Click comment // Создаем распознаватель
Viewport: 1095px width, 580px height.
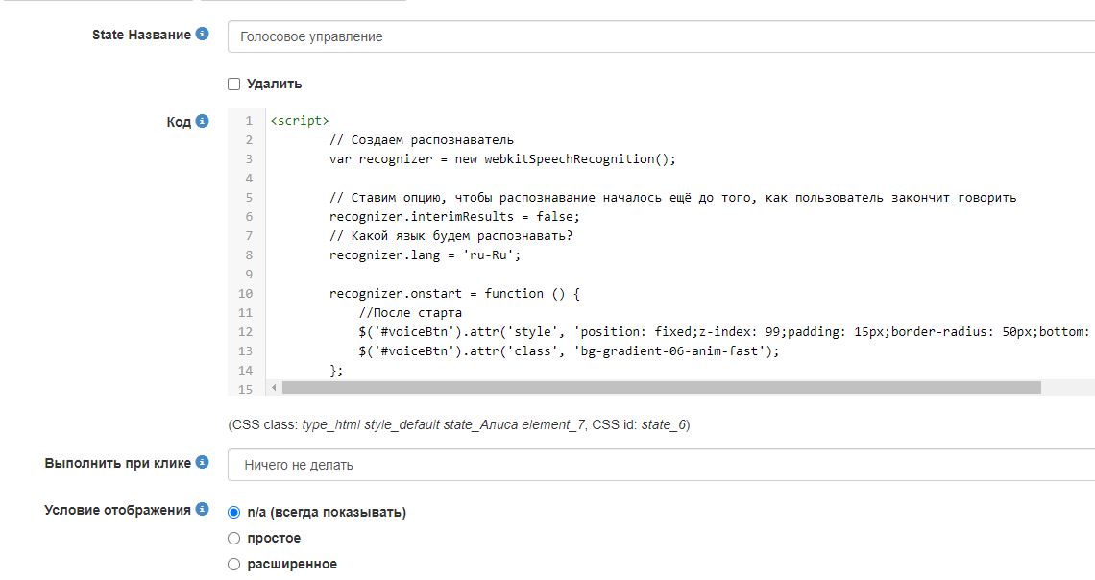[421, 139]
